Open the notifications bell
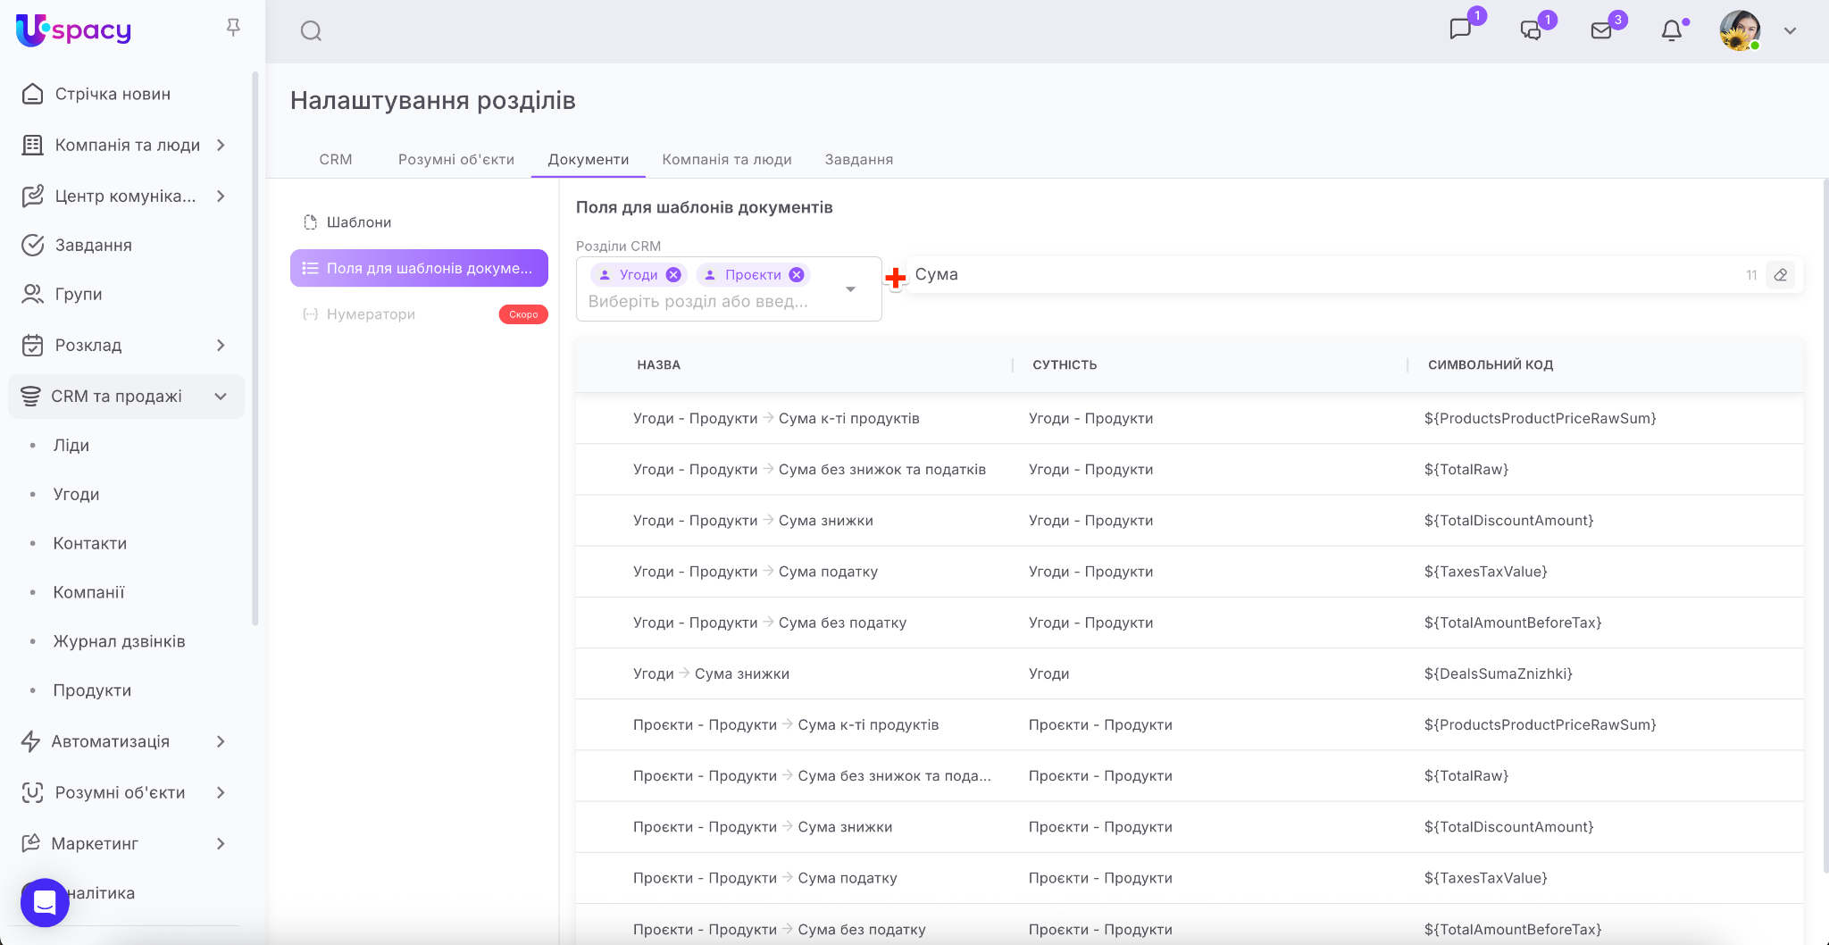Screen dimensions: 1829x945 pos(1671,31)
